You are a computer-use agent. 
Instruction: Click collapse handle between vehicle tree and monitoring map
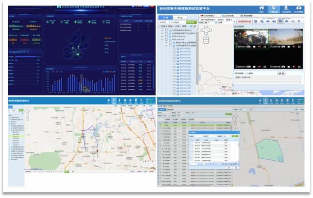(200, 77)
